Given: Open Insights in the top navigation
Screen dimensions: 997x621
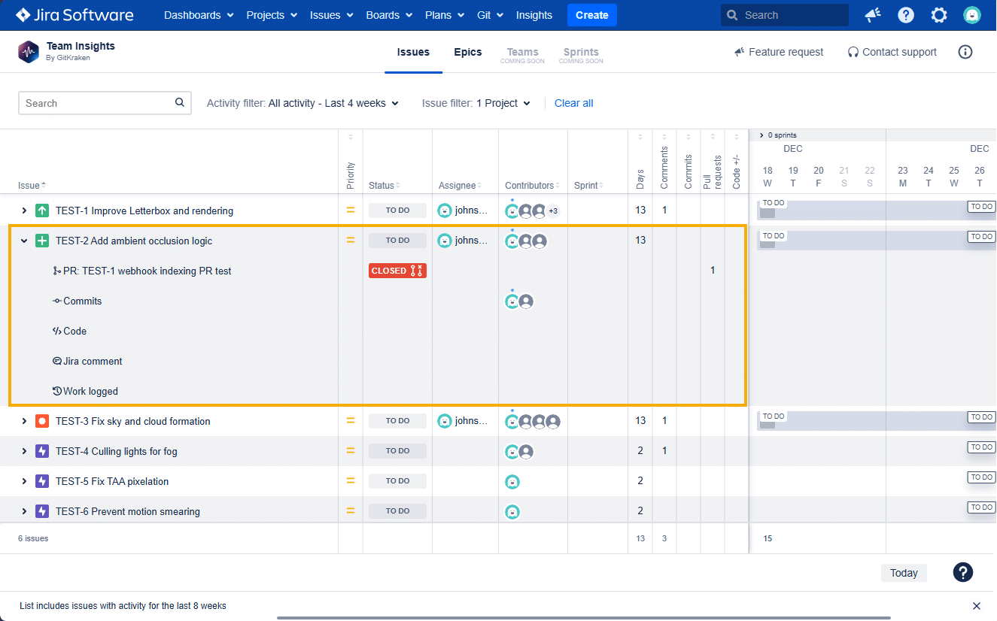Looking at the screenshot, I should pyautogui.click(x=534, y=15).
